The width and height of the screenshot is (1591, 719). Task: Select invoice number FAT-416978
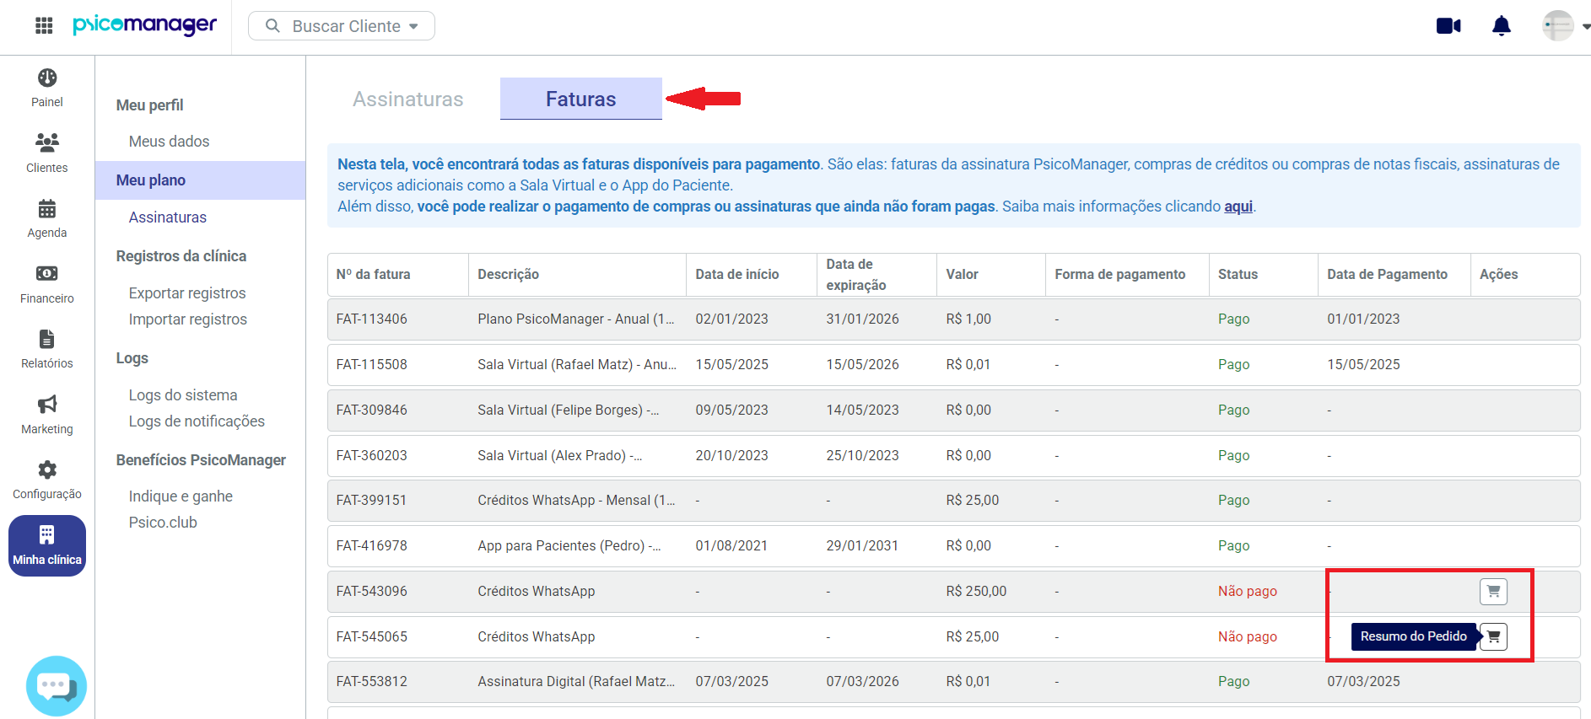pyautogui.click(x=371, y=546)
